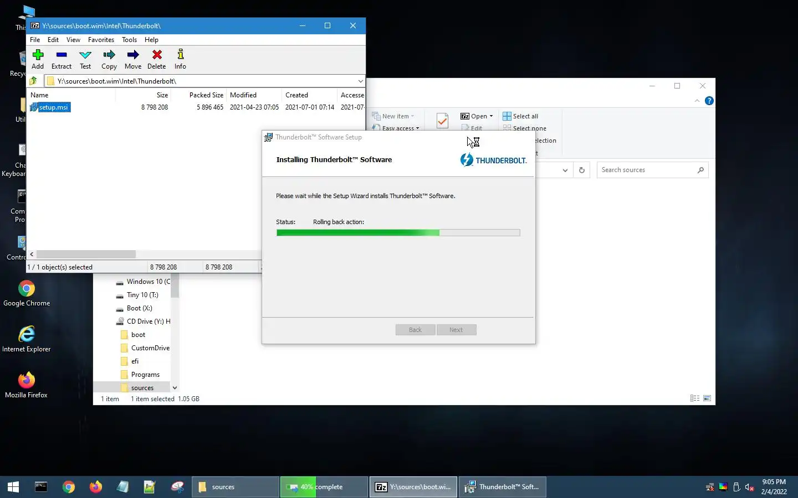Select the Programs folder in tree
The width and height of the screenshot is (798, 498).
point(140,375)
